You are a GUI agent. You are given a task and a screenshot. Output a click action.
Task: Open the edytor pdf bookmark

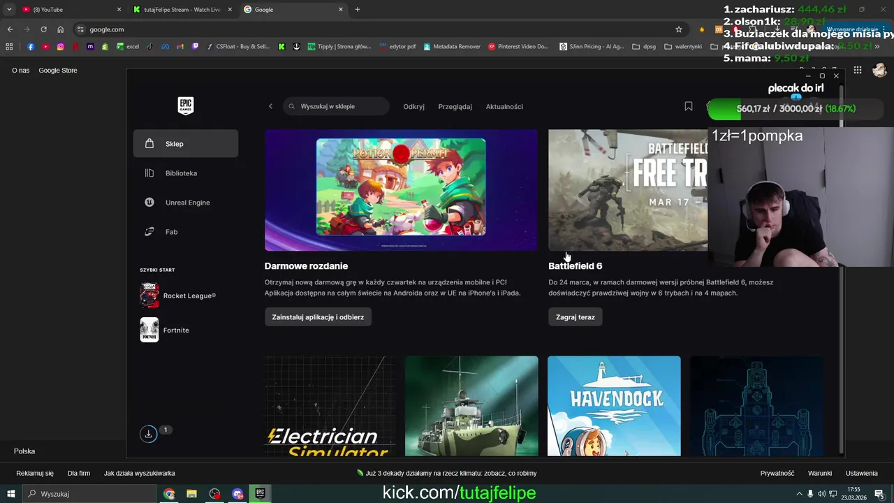pyautogui.click(x=398, y=47)
